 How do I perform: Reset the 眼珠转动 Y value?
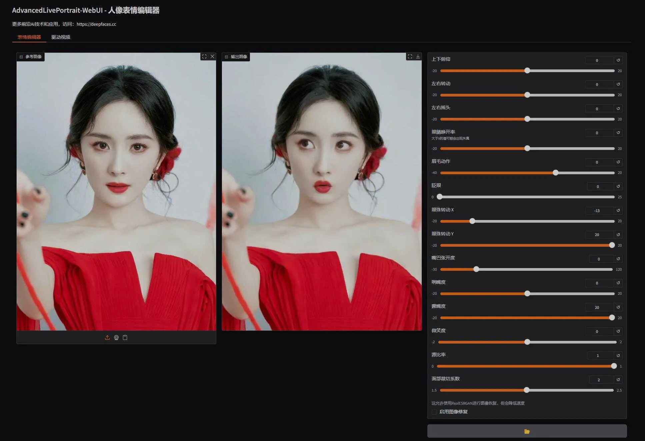tap(618, 235)
